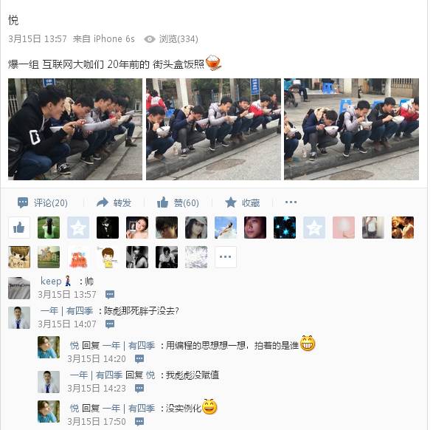Click the 转发 share arrow icon
Screen dimensions: 433x430
(103, 202)
